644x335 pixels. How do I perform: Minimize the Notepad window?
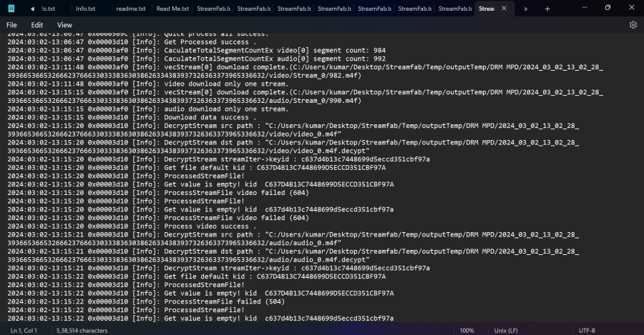pos(585,8)
